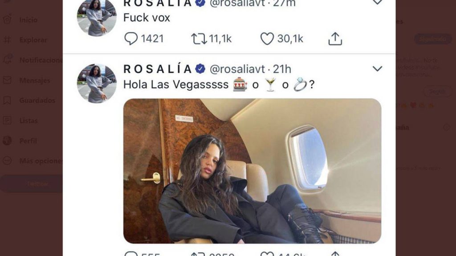
Task: Share the 'Fuck vox' tweet
Action: click(x=335, y=39)
